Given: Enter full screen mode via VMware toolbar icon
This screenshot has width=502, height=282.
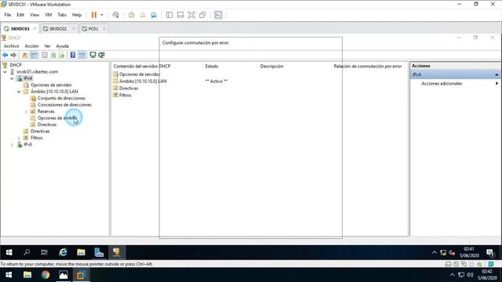Looking at the screenshot, I should coord(191,15).
